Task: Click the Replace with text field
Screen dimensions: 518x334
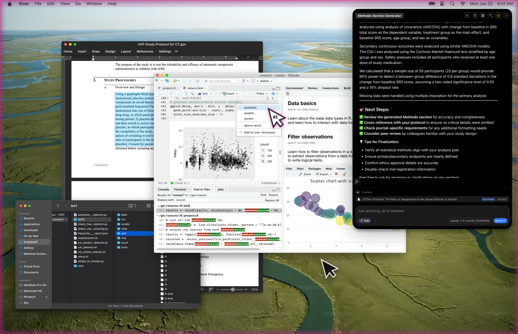Action: tap(192, 200)
